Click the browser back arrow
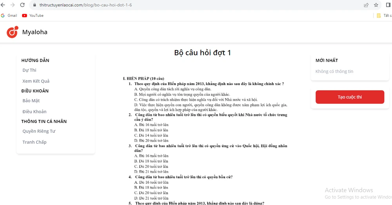The height and width of the screenshot is (205, 392). [3, 5]
